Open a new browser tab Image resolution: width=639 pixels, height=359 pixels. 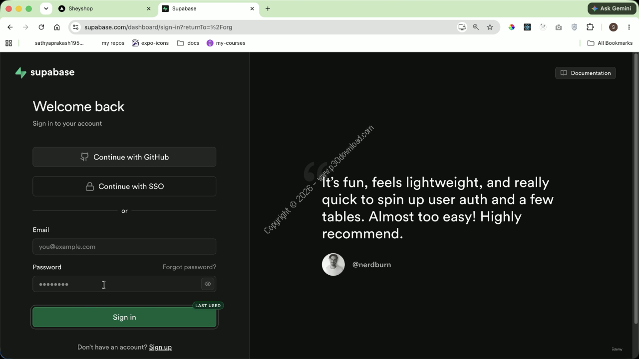point(268,8)
